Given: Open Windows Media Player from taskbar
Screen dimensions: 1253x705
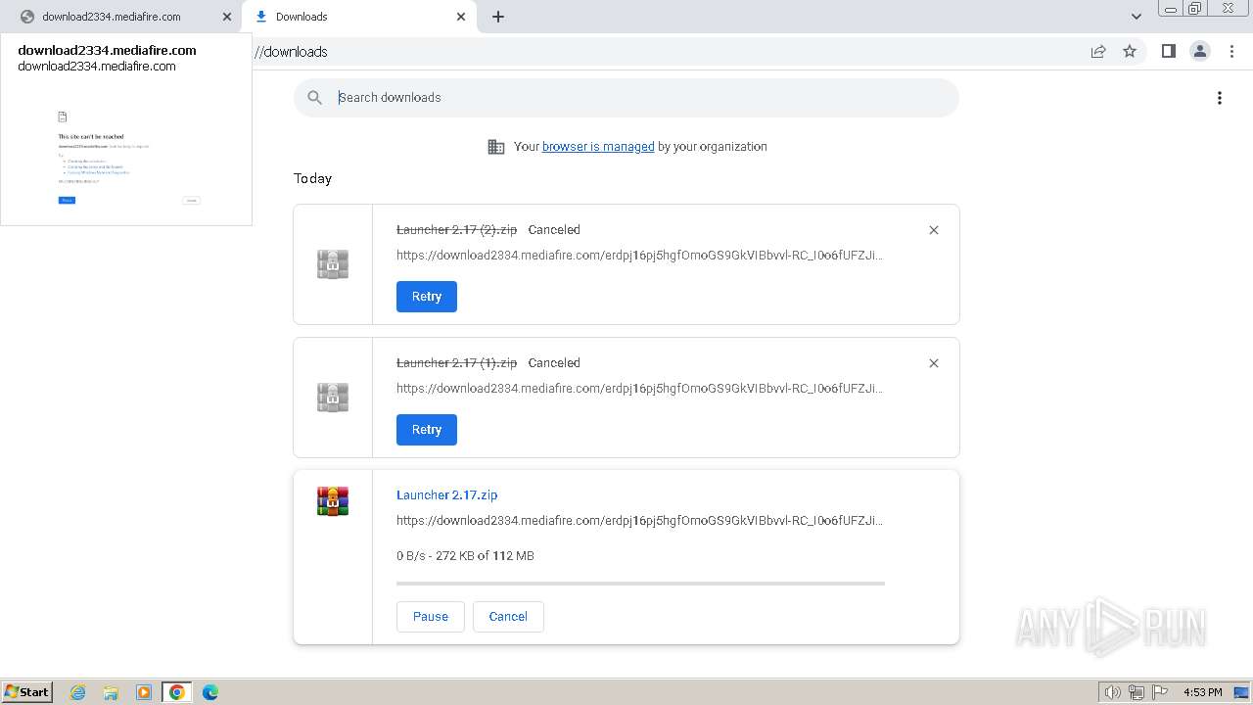Looking at the screenshot, I should tap(144, 692).
